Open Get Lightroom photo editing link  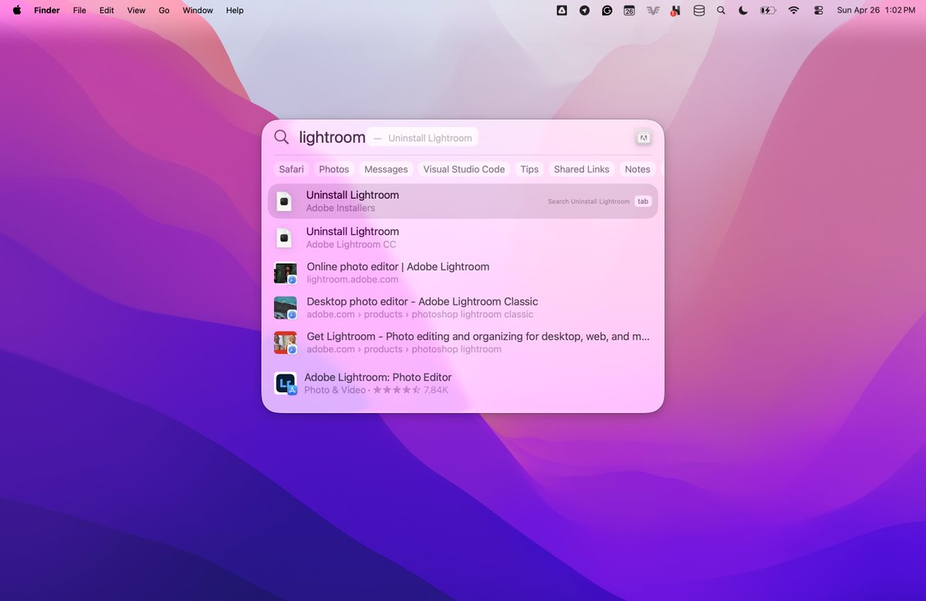click(x=463, y=342)
